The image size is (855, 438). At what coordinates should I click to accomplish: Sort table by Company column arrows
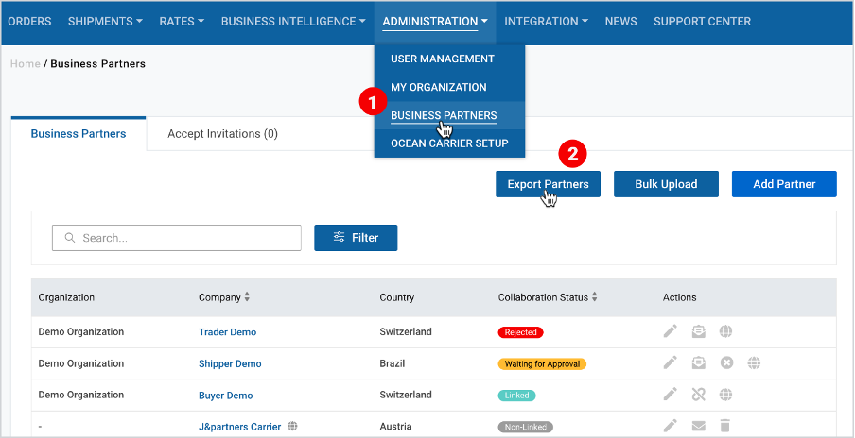click(247, 297)
